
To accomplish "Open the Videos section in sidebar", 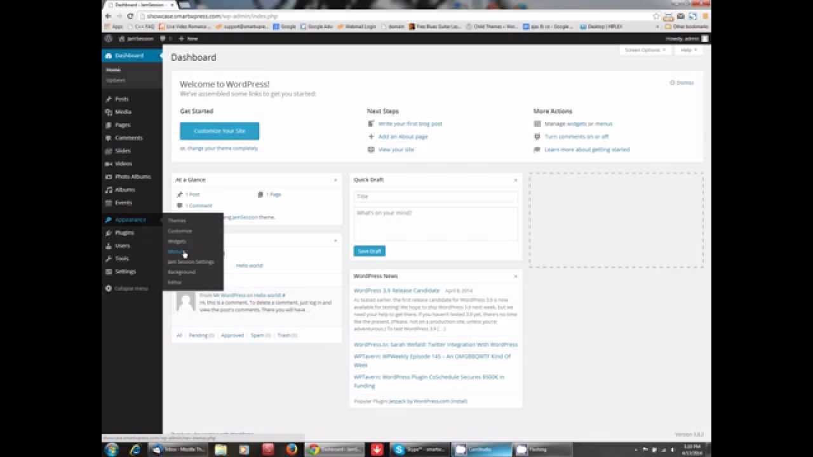I will coord(123,164).
